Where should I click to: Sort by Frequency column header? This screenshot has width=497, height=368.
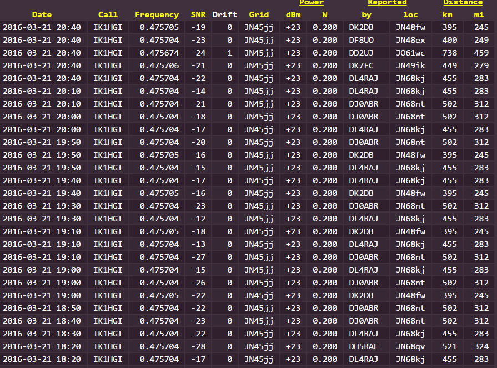coord(157,14)
